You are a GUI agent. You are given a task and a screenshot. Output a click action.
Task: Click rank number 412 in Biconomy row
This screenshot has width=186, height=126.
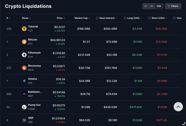(9, 68)
